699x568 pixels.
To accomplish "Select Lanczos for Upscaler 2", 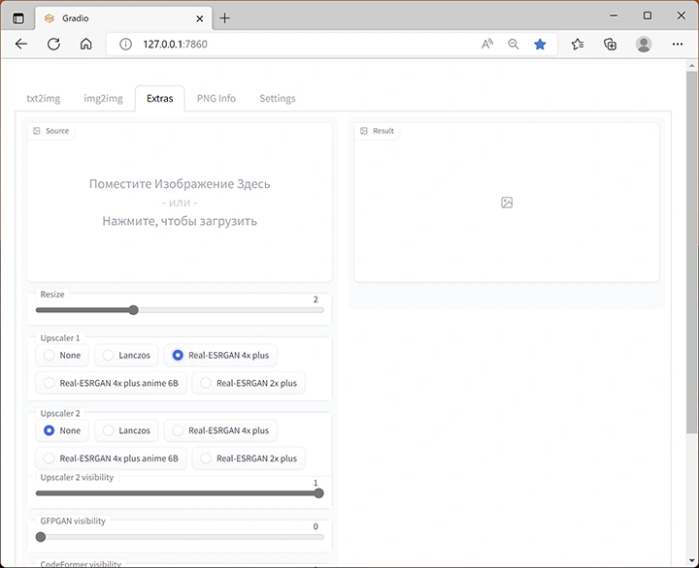I will tap(126, 430).
